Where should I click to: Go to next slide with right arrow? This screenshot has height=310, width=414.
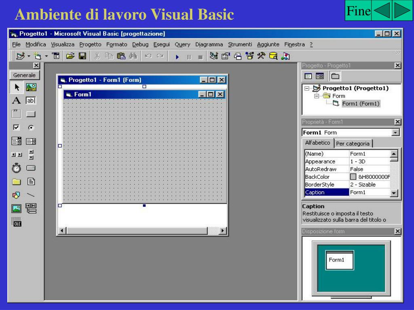(x=402, y=11)
